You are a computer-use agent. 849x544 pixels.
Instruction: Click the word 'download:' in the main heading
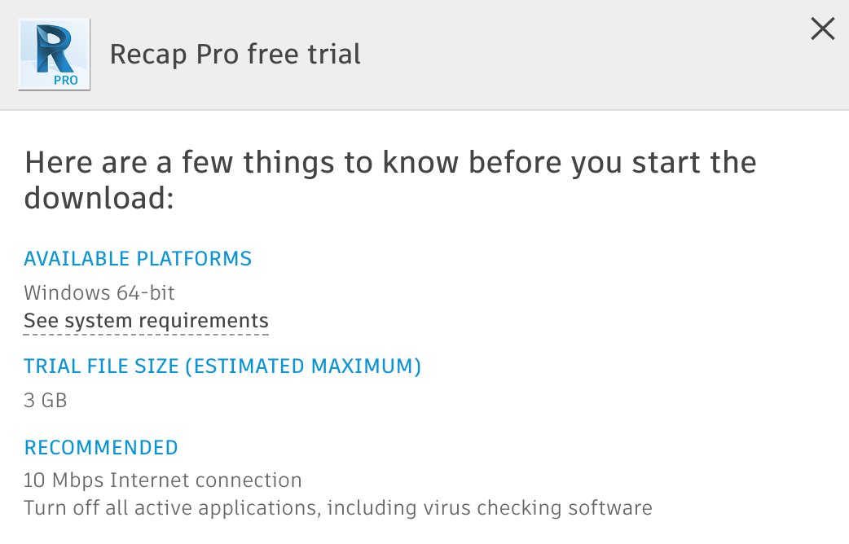(x=99, y=199)
